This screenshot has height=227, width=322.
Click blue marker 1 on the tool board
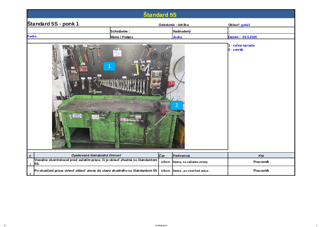(x=109, y=66)
